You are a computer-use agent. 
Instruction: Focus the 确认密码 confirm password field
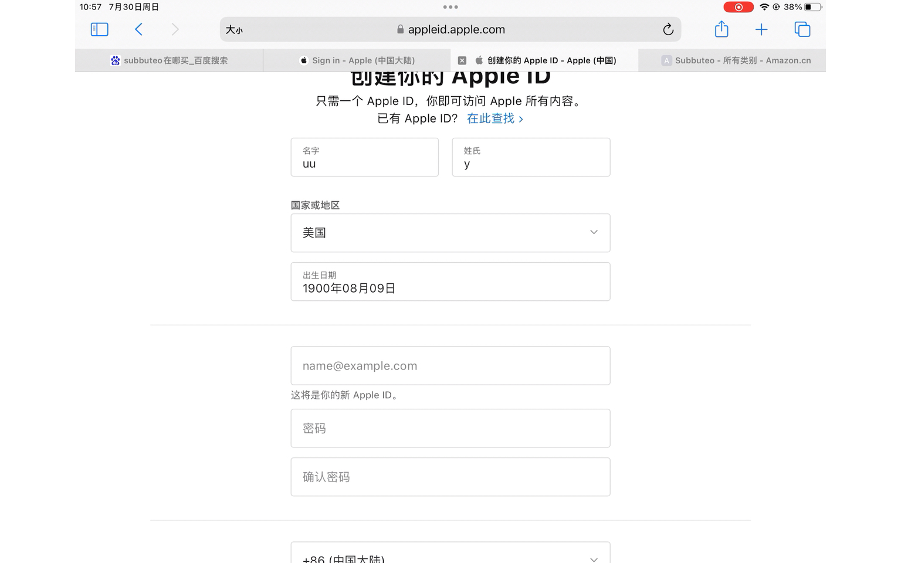click(x=450, y=477)
